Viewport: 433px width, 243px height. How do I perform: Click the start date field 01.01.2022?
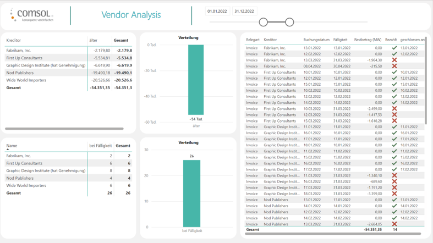click(217, 12)
